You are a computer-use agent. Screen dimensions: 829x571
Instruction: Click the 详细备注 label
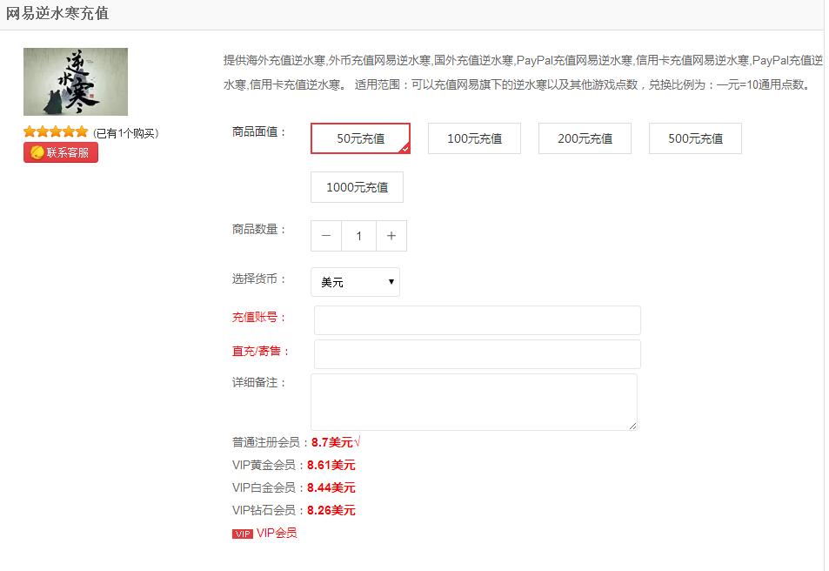pyautogui.click(x=258, y=382)
